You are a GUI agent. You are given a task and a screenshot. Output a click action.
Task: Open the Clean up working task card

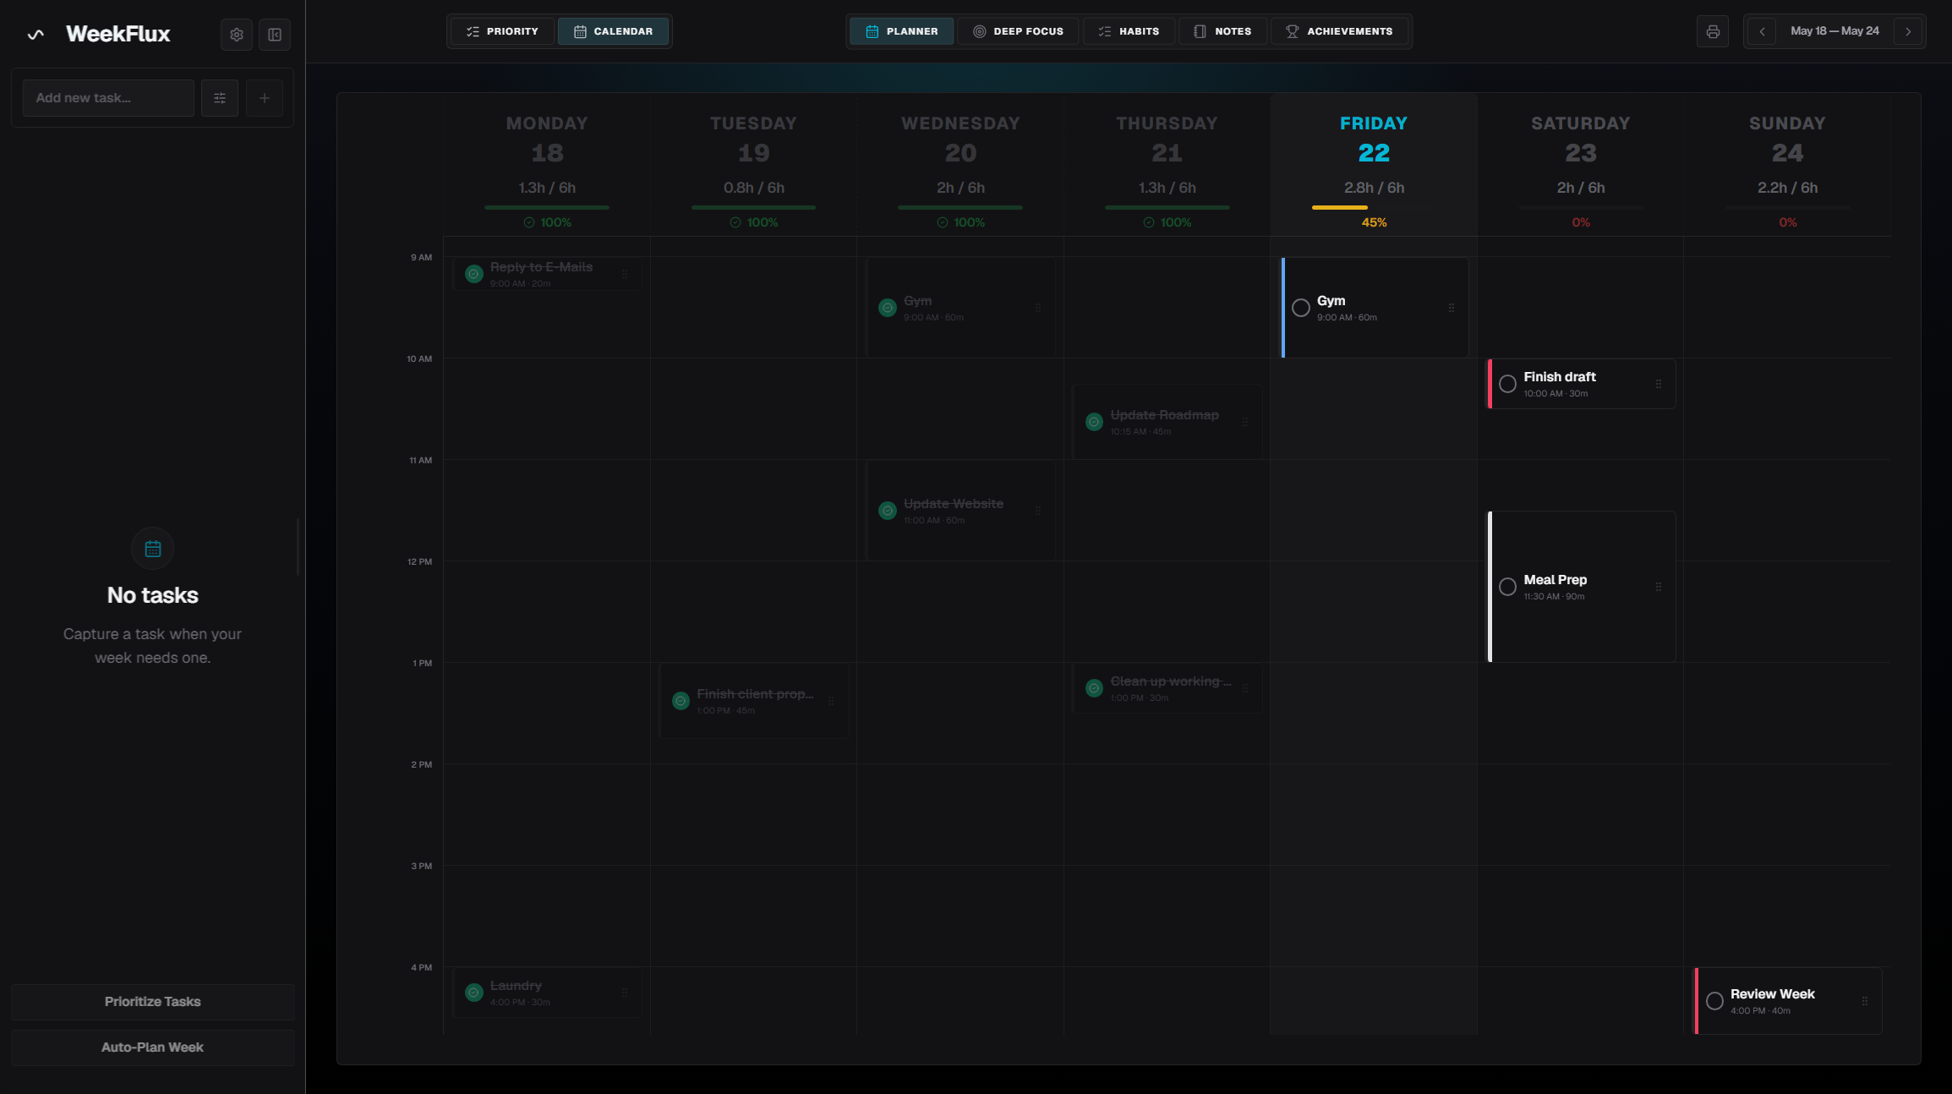(x=1167, y=688)
